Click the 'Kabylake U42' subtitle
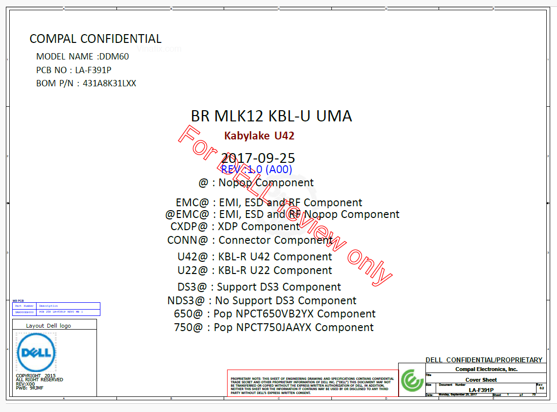This screenshot has height=412, width=557. pos(259,136)
